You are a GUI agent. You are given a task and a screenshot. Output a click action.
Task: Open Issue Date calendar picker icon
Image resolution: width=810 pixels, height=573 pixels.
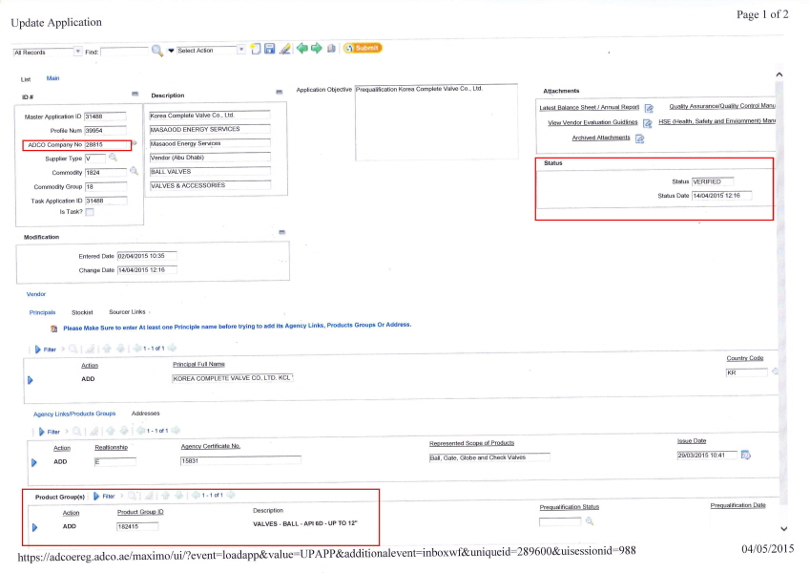click(x=746, y=455)
